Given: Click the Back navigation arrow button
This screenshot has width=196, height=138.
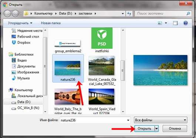Looking at the screenshot, I should (x=7, y=14).
